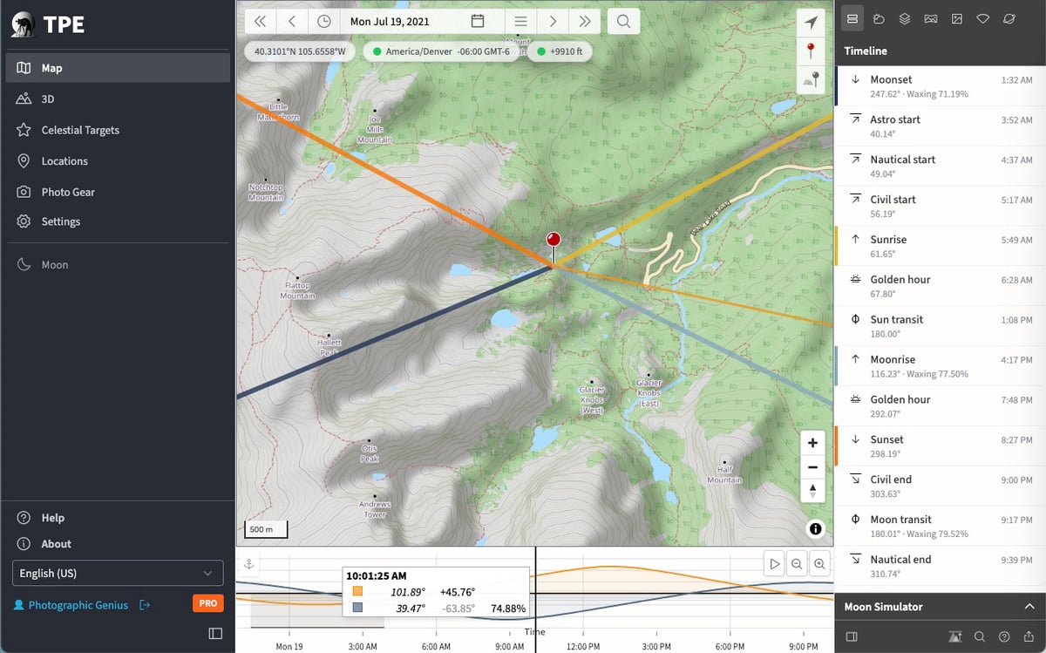This screenshot has width=1046, height=653.
Task: Select the red primary pin tool
Action: pos(812,51)
